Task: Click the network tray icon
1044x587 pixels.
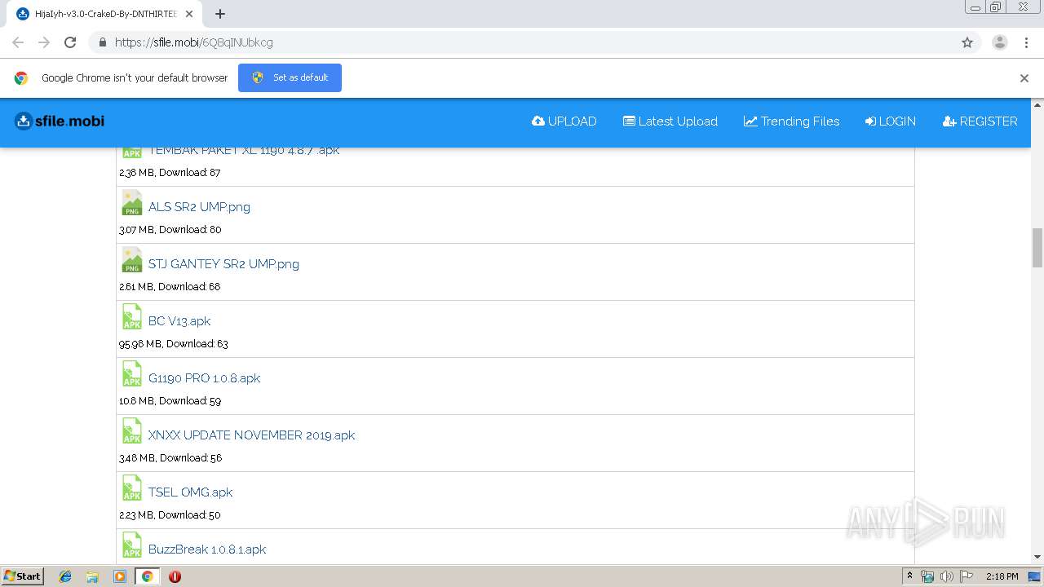Action: click(x=927, y=576)
